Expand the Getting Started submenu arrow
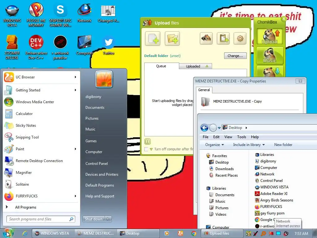 tap(76, 90)
